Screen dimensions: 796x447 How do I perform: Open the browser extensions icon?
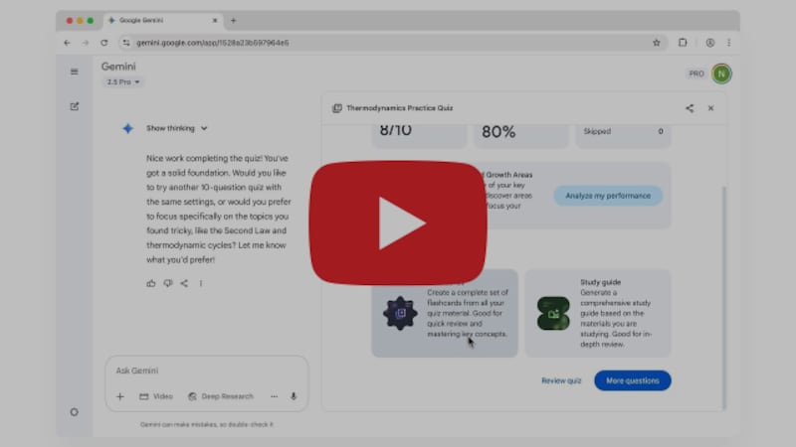click(683, 43)
